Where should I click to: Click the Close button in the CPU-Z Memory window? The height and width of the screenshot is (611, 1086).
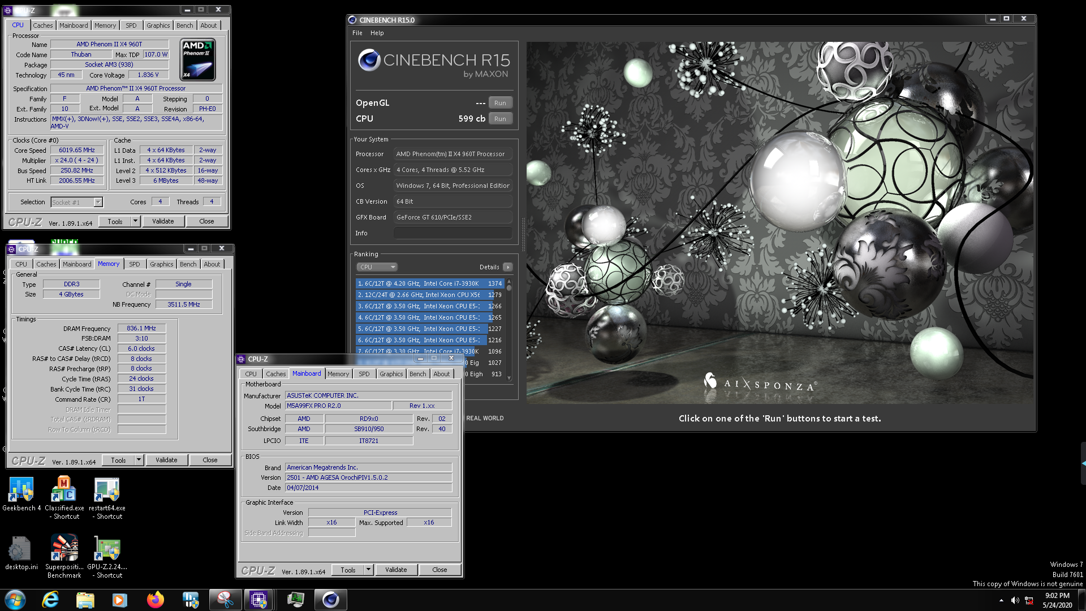coord(210,460)
